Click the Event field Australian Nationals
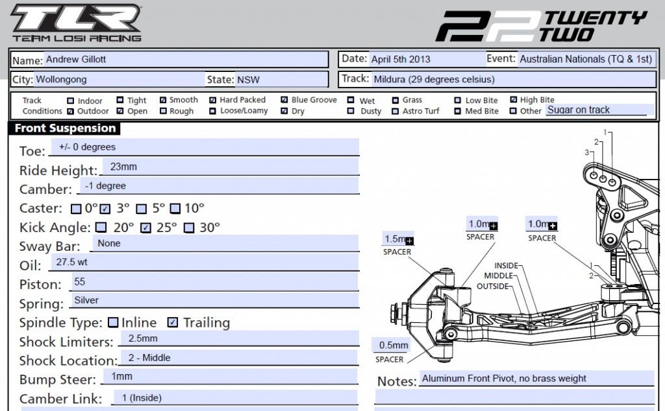 (x=586, y=59)
